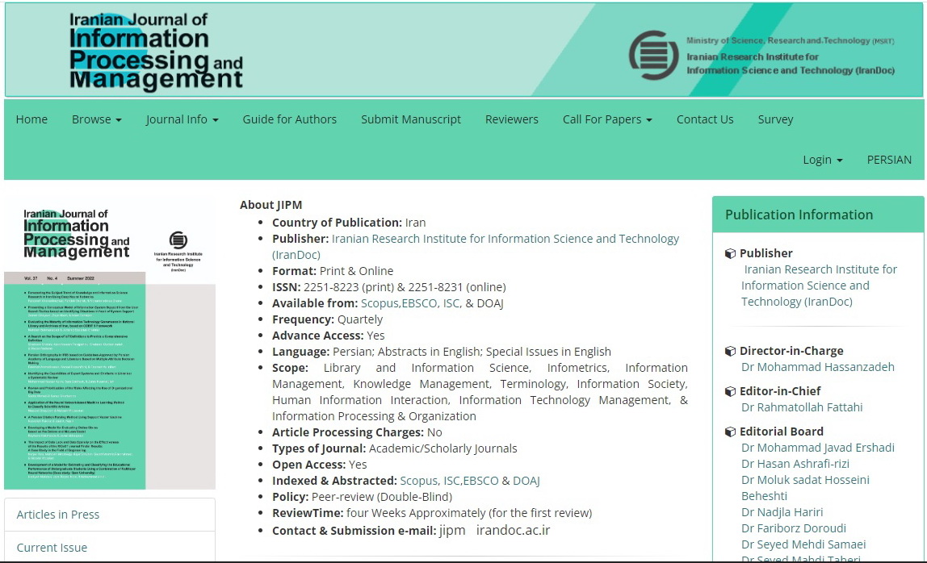Click the cube icon beside Publisher heading

(x=730, y=253)
